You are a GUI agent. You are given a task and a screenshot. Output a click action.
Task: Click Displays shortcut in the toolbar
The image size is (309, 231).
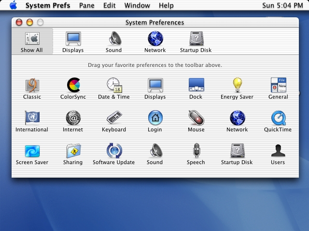tap(73, 42)
